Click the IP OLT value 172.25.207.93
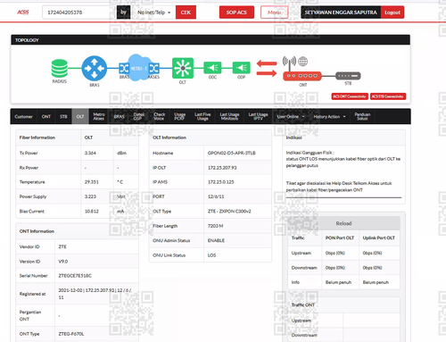 click(222, 168)
